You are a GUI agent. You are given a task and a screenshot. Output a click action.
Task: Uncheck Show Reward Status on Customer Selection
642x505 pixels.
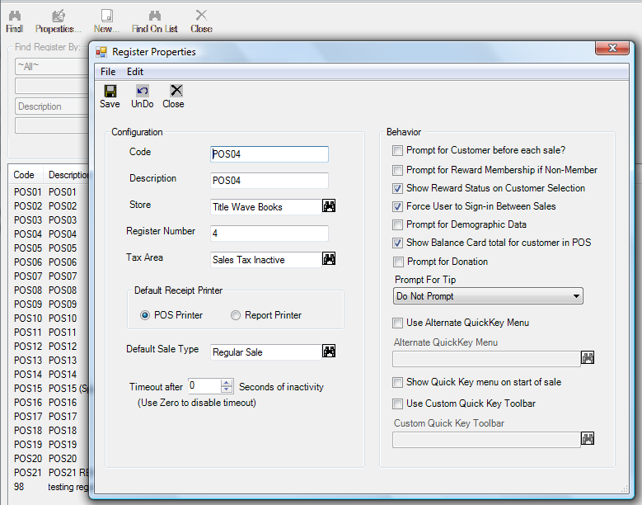[397, 189]
